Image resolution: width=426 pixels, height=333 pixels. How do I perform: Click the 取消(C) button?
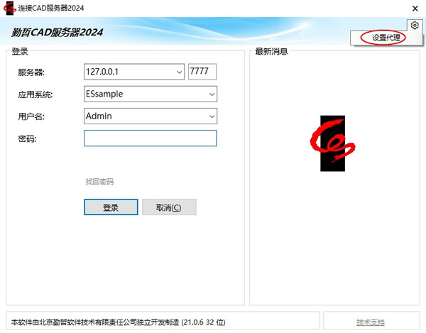[x=169, y=207]
